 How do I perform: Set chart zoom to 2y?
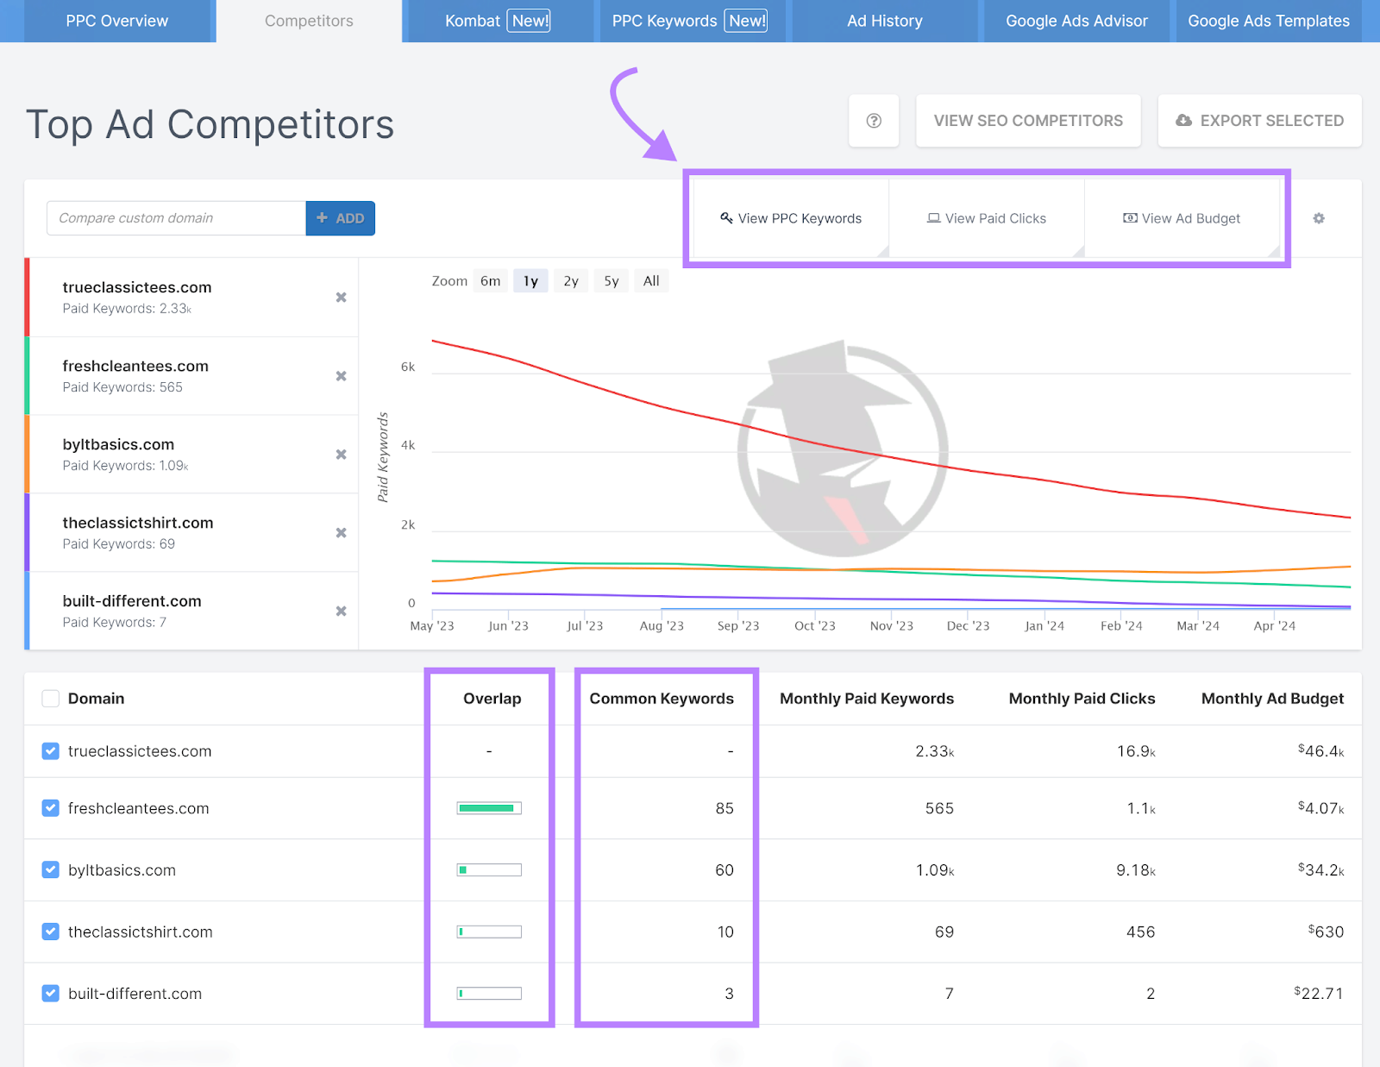tap(571, 281)
